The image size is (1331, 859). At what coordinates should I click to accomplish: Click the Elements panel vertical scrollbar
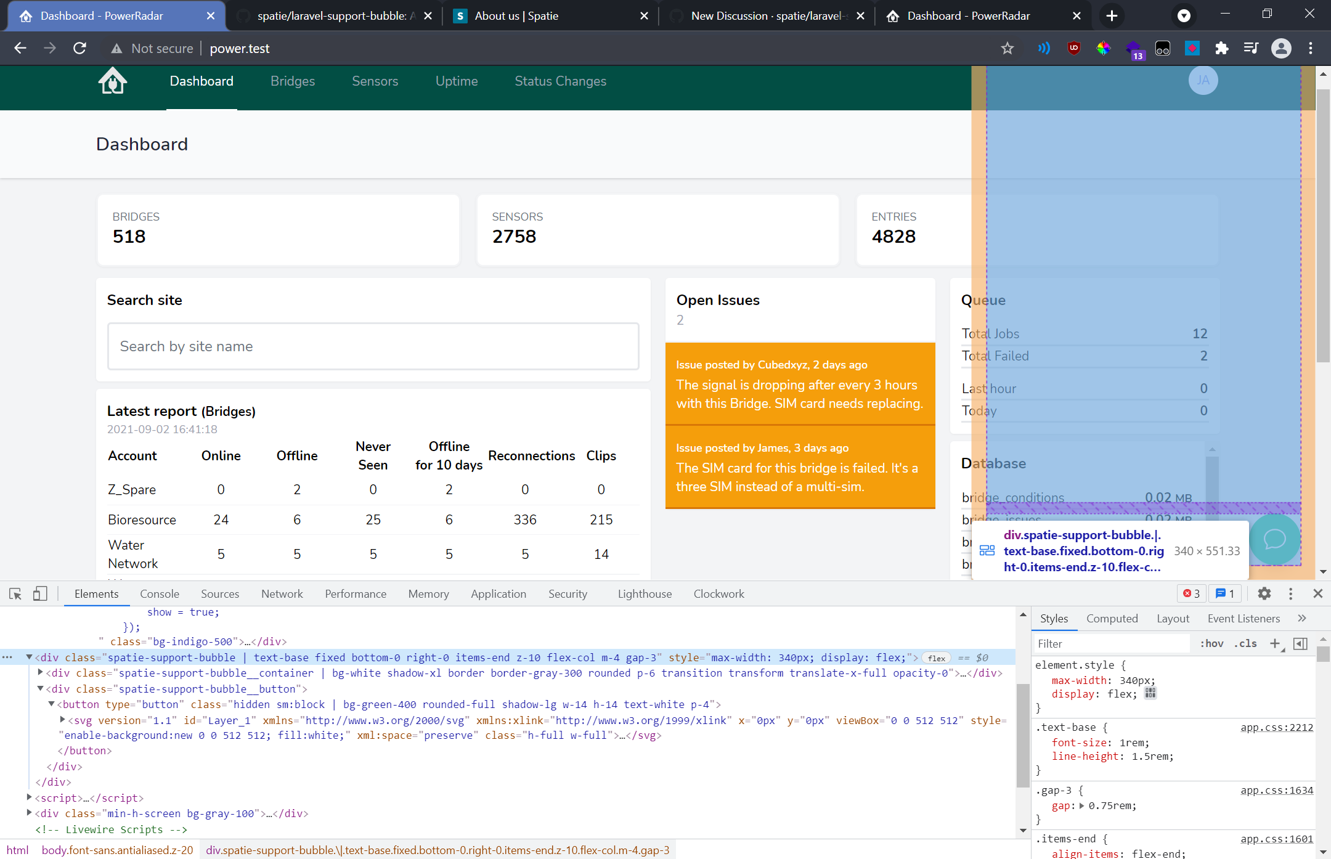pyautogui.click(x=1023, y=736)
